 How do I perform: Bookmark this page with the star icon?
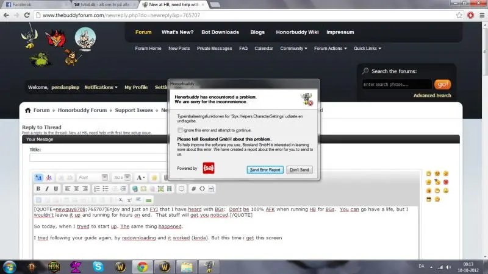tap(459, 15)
